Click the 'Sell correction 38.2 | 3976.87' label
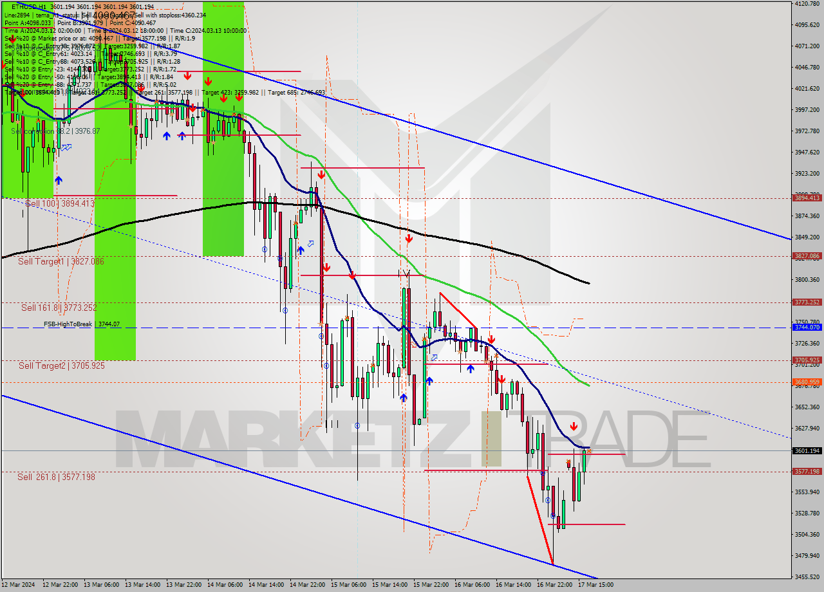824x592 pixels. [55, 131]
